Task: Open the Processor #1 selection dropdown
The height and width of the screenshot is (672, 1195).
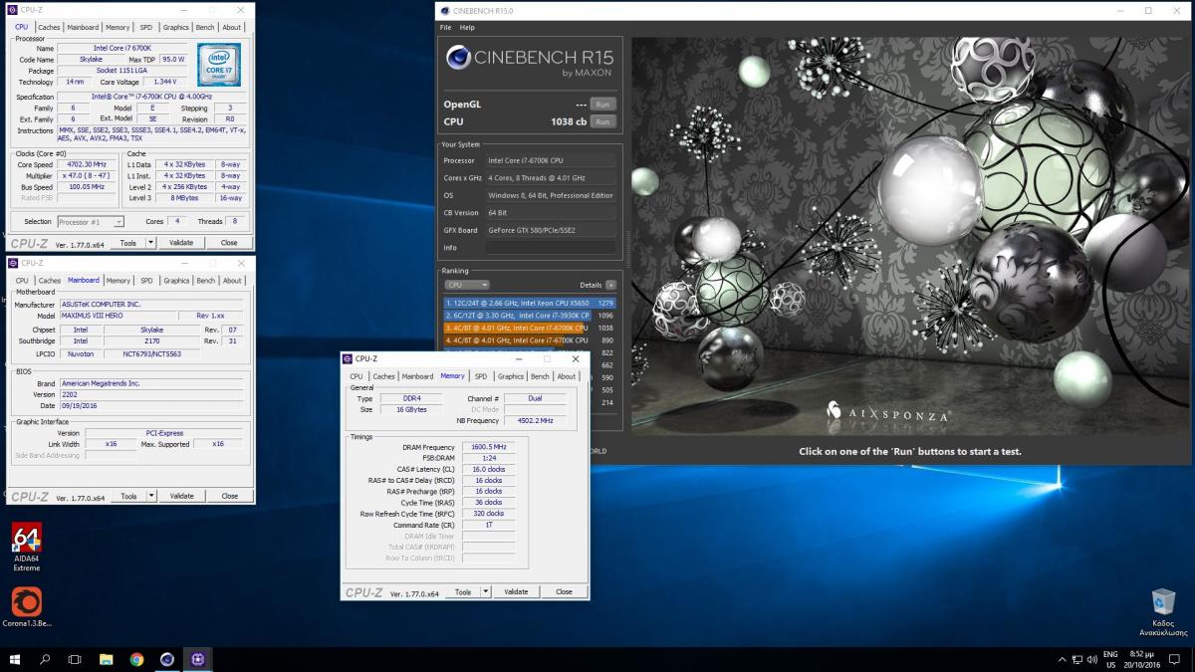Action: pos(91,221)
